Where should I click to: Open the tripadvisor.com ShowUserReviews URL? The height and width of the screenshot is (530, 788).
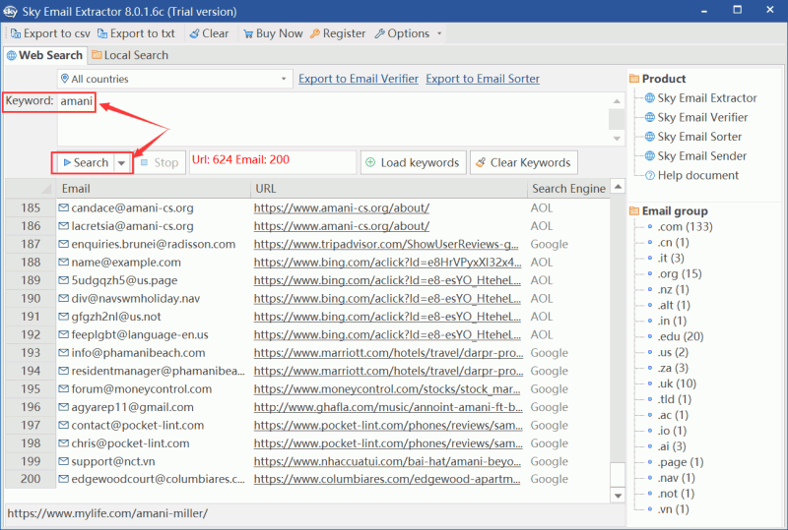pos(386,244)
